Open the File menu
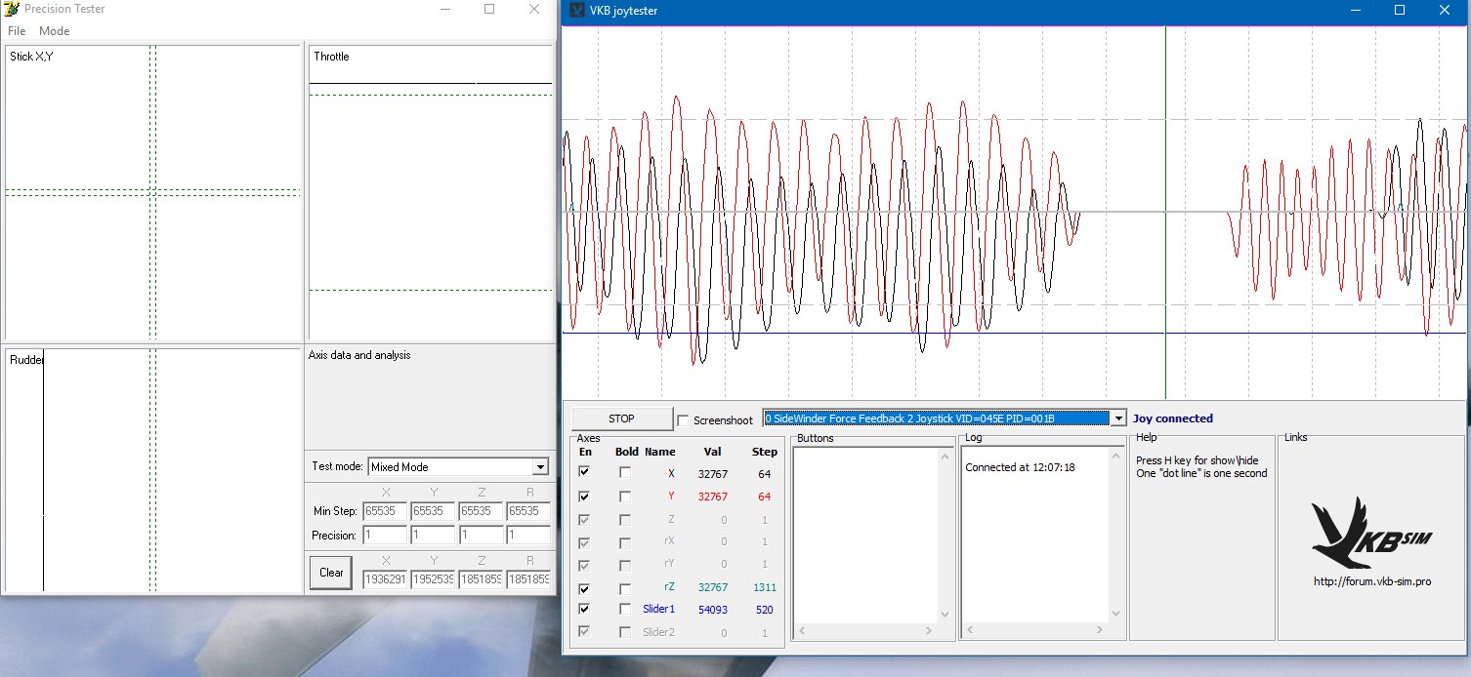 point(17,31)
